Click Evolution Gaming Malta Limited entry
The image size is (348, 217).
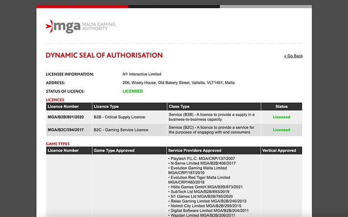197,170
